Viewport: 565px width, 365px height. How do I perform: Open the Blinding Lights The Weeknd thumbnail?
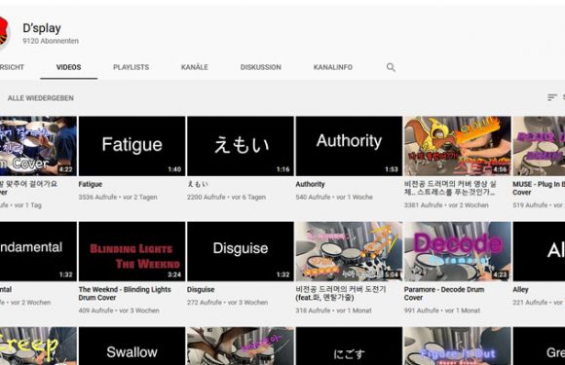point(132,251)
